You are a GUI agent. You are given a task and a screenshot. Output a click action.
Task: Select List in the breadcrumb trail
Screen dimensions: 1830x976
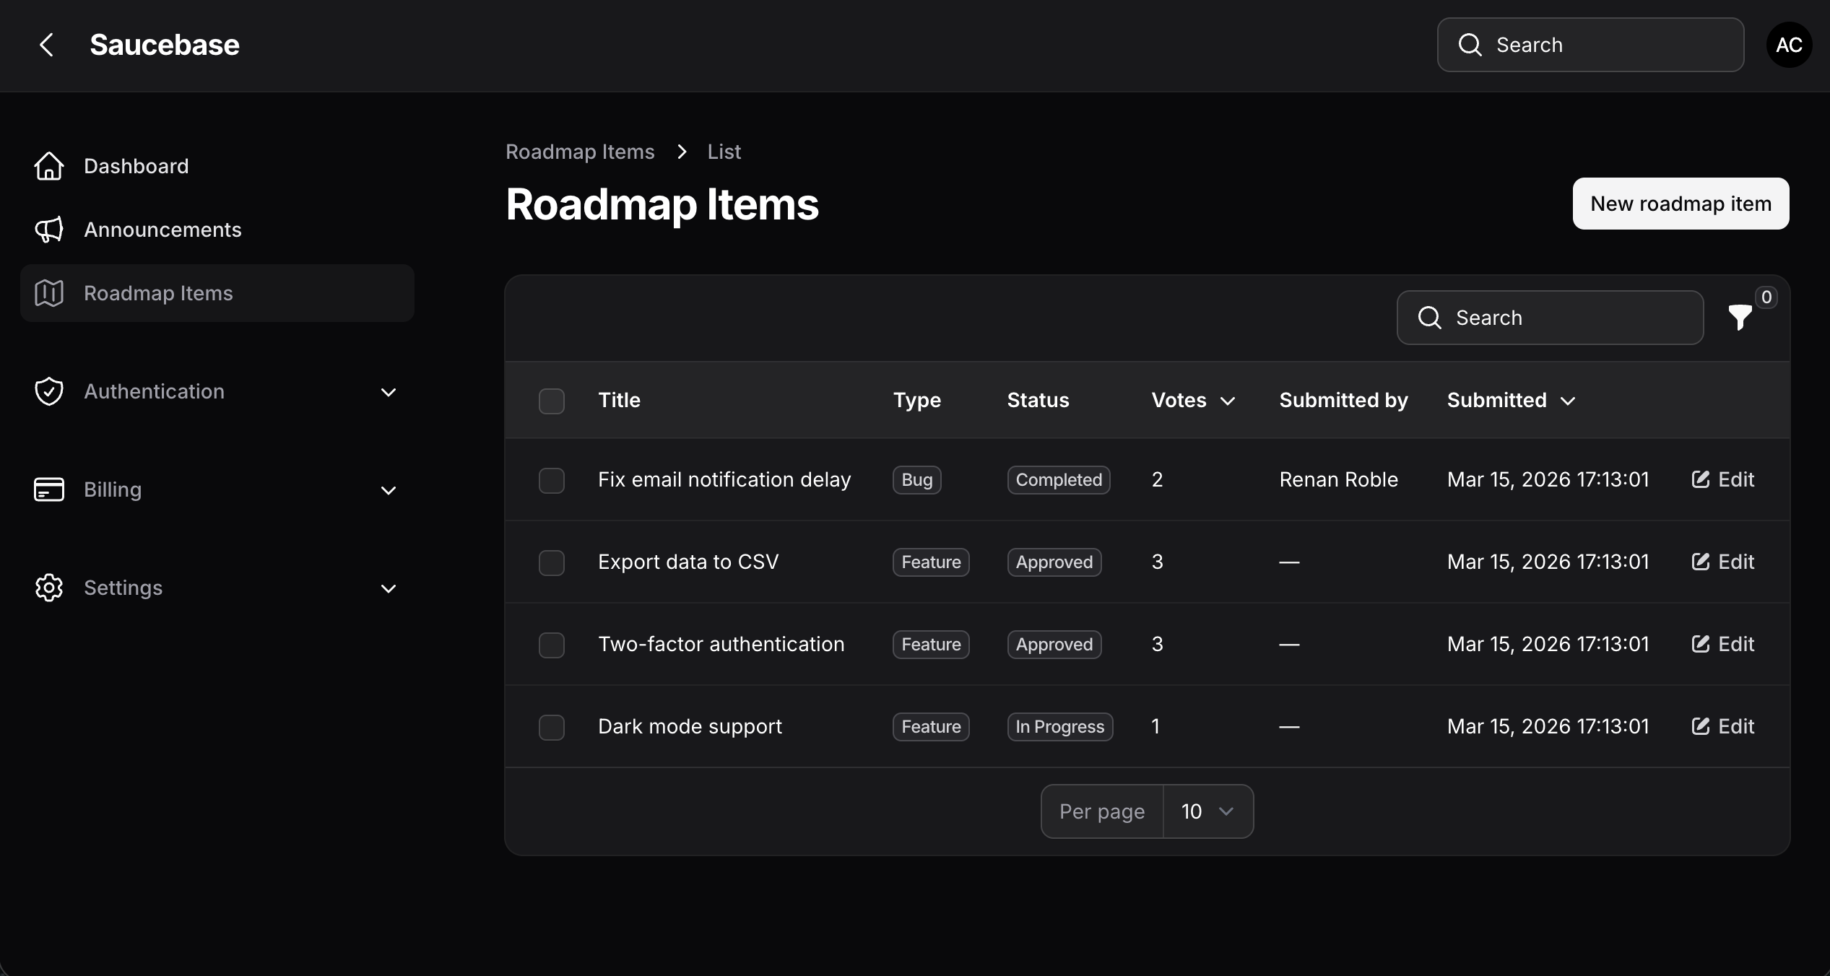point(724,152)
